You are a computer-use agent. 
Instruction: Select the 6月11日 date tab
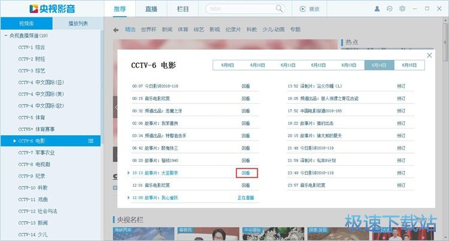288,65
